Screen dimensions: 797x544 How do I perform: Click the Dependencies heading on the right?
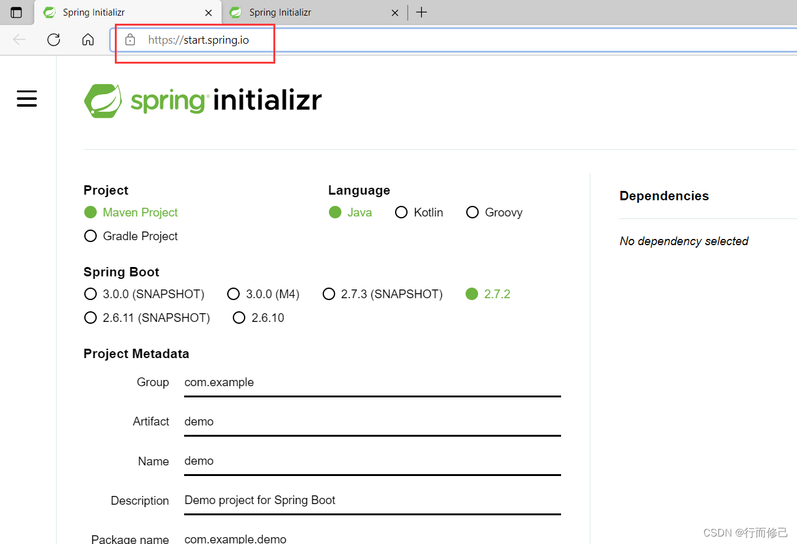click(663, 195)
